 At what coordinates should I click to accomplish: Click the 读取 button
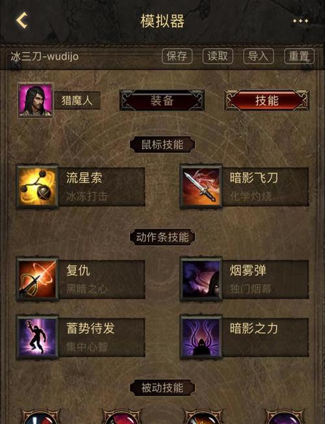tap(218, 56)
